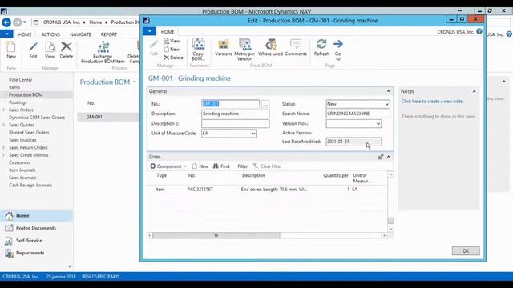
Task: Click here to create a new note
Action: tap(432, 102)
